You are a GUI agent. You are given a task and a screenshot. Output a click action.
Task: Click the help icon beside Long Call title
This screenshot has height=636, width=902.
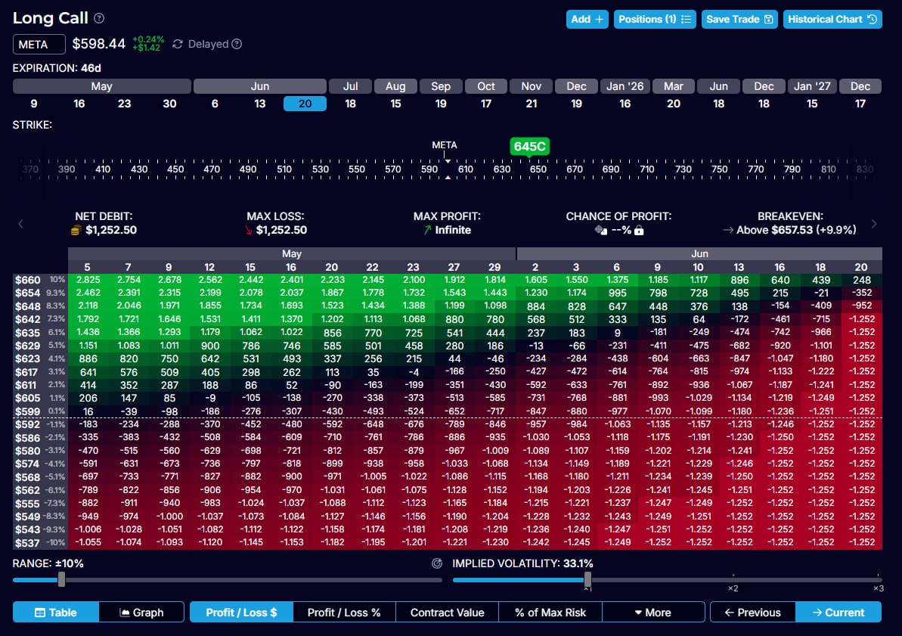[100, 19]
